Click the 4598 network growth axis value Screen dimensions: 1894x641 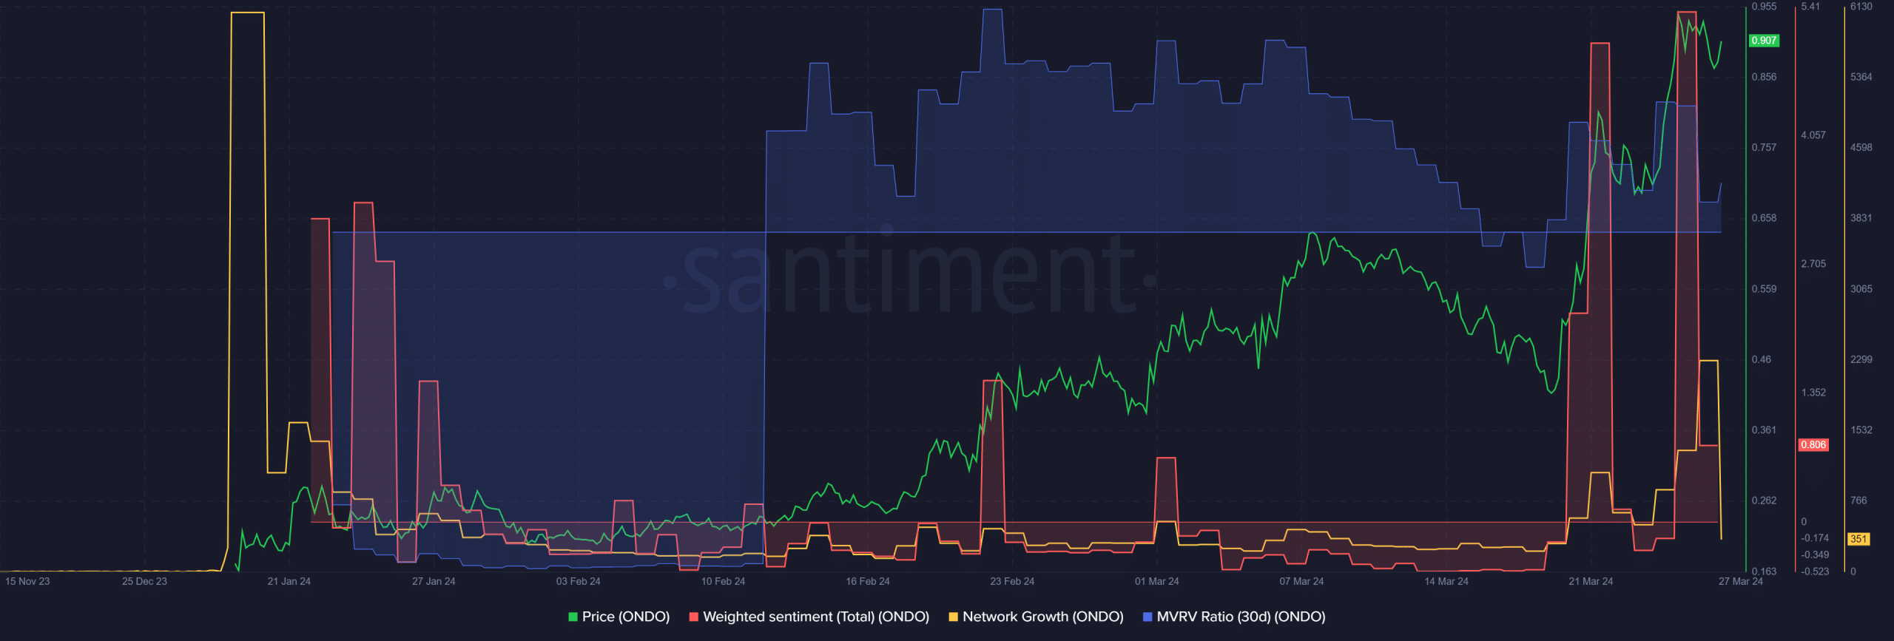coord(1861,148)
